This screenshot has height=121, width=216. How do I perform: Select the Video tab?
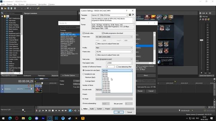(85, 109)
